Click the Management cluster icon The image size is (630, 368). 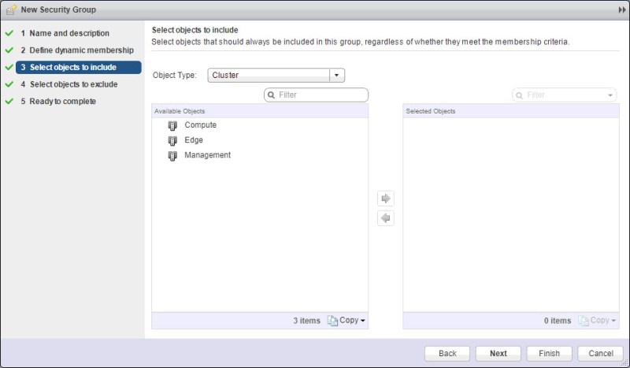tap(172, 156)
